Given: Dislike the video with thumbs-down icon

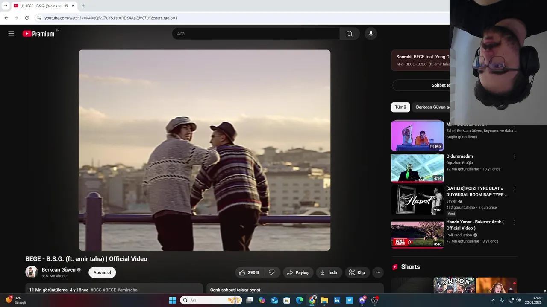Looking at the screenshot, I should [272, 272].
